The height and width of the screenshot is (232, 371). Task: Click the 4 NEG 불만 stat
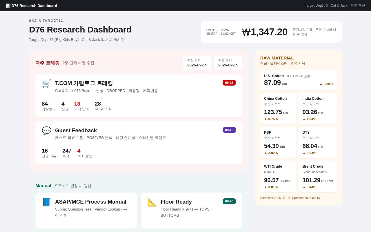(x=85, y=153)
